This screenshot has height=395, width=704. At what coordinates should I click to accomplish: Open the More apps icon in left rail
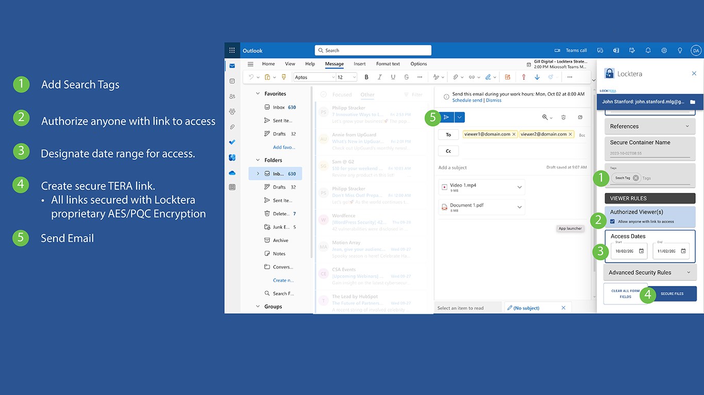click(x=232, y=187)
